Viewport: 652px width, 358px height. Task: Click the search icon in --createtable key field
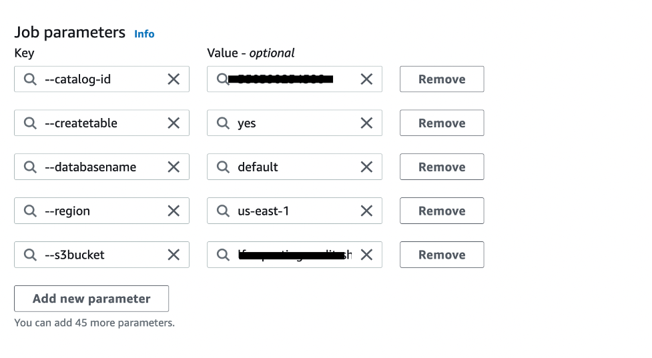30,123
